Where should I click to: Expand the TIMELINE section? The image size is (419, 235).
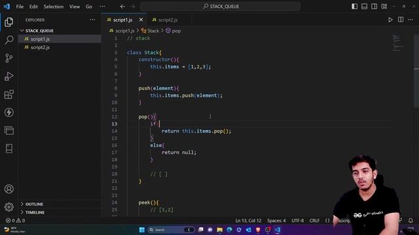[x=60, y=212]
